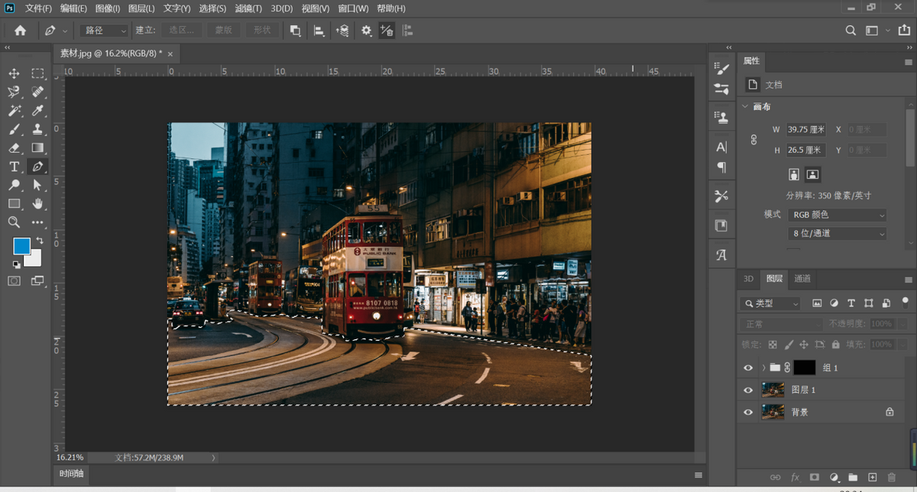The height and width of the screenshot is (492, 917).
Task: Select the Move tool
Action: coord(14,73)
